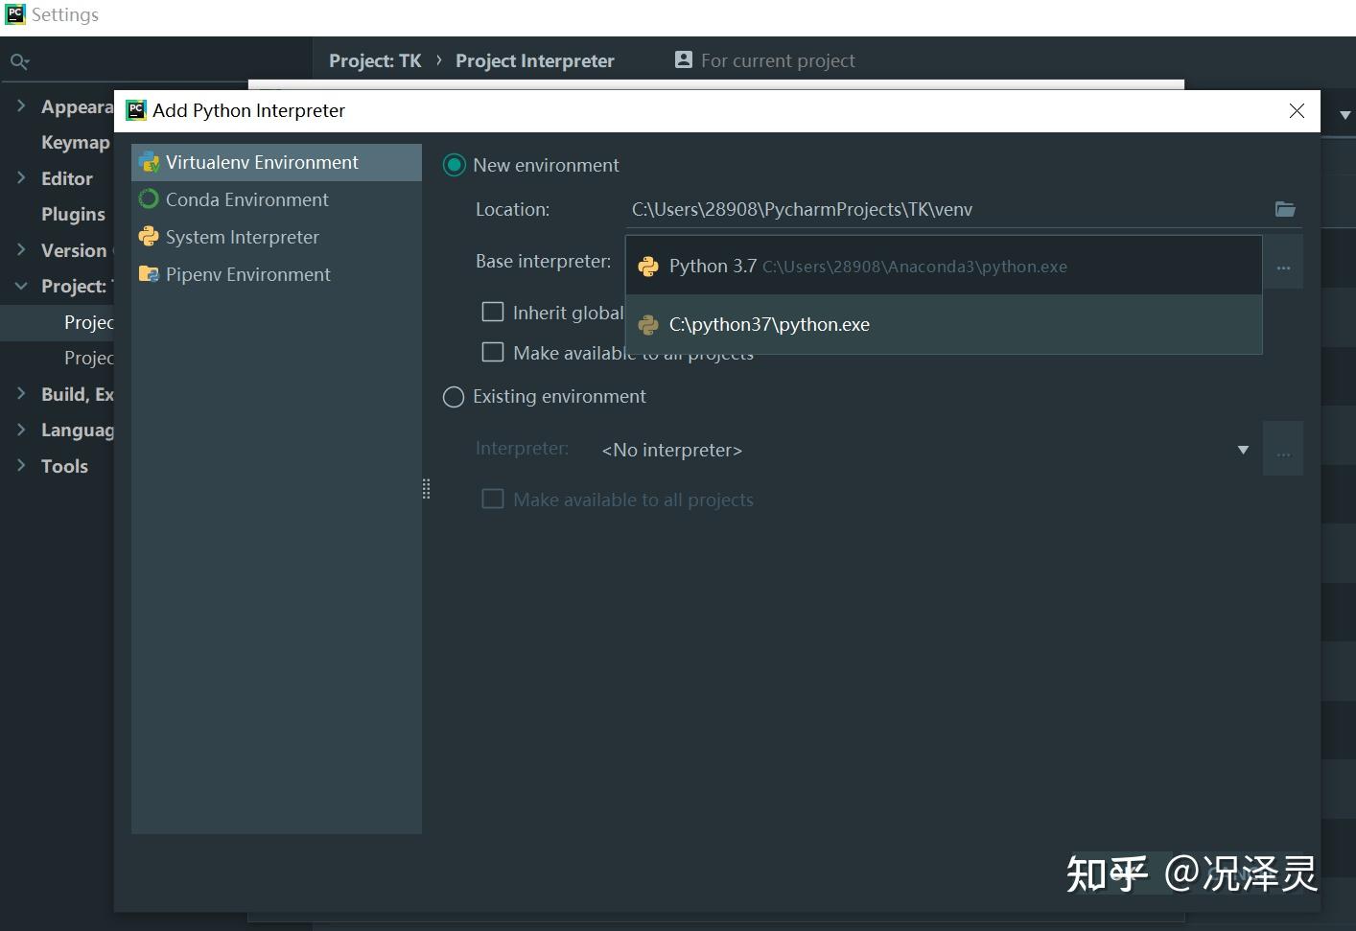Select C:\python37\python.exe from the list
The width and height of the screenshot is (1356, 931).
click(x=769, y=325)
